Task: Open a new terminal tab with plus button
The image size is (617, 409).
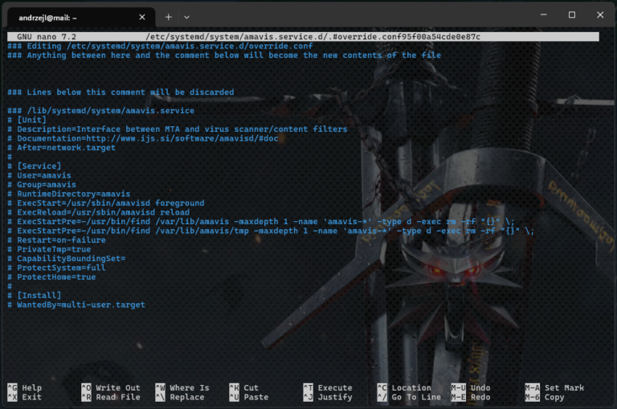Action: pyautogui.click(x=169, y=18)
